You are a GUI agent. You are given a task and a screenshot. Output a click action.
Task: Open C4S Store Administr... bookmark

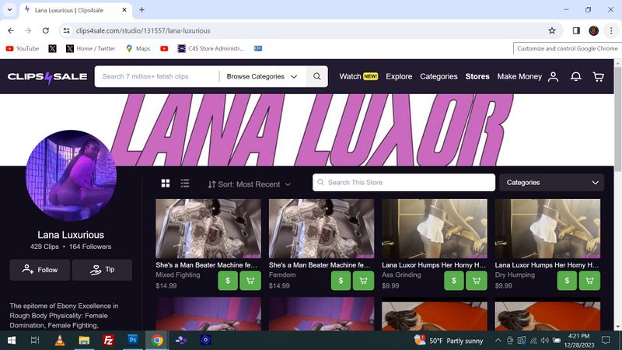[211, 48]
